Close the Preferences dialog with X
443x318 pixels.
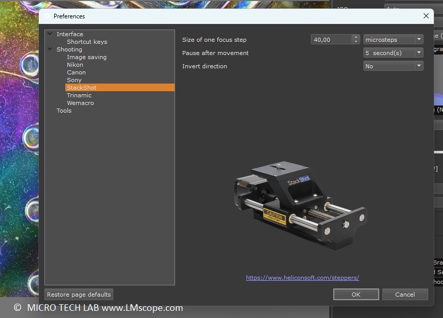[x=426, y=16]
